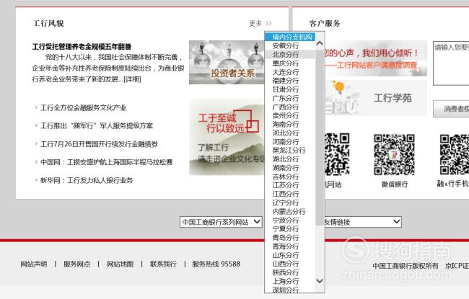The height and width of the screenshot is (299, 469).
Task: Open headline 工行受托管理养老金规模五年翻番
Action: coord(82,47)
